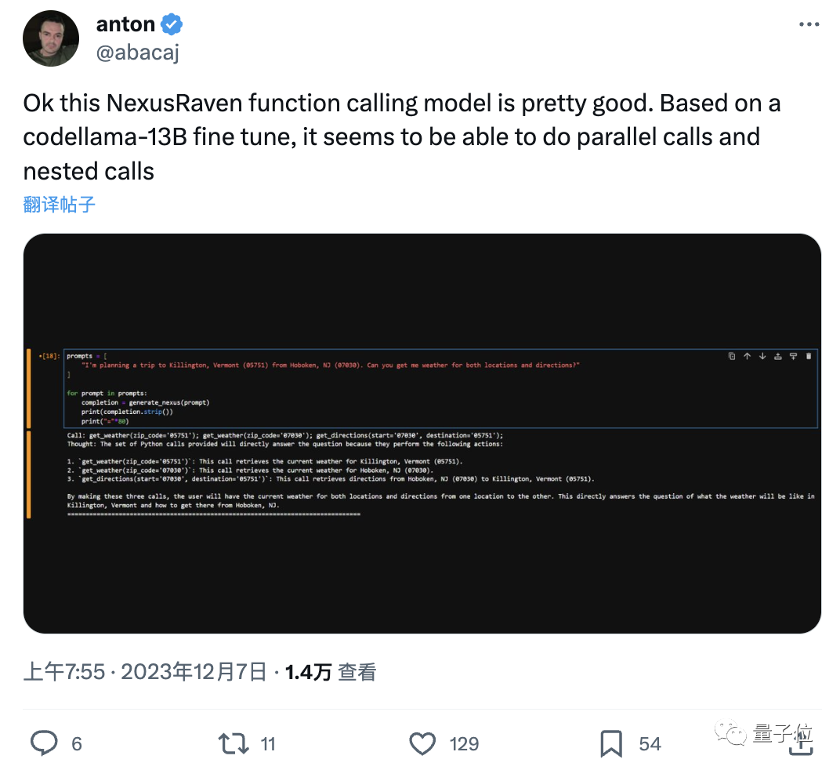Screen dimensions: 840x770
Task: Click the blue verified badge next to anton
Action: pos(172,24)
